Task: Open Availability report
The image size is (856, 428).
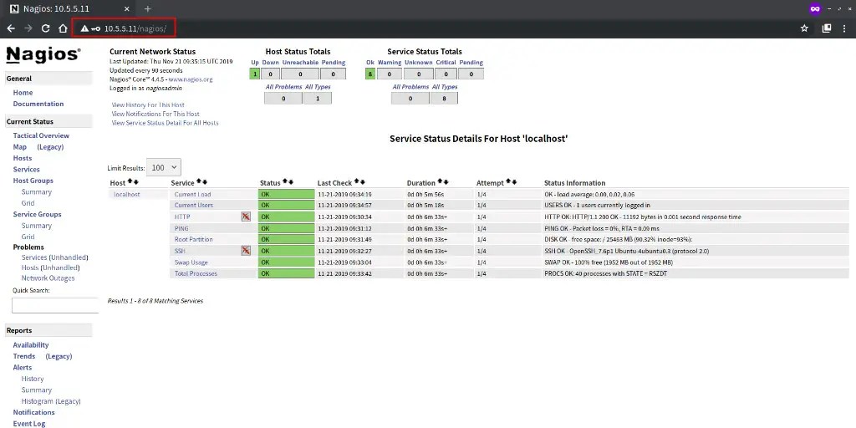Action: [31, 345]
